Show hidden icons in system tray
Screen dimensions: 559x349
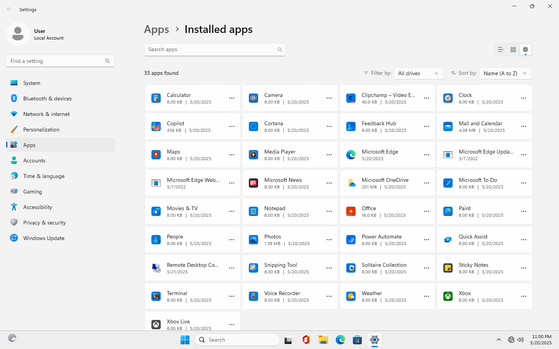pyautogui.click(x=499, y=340)
